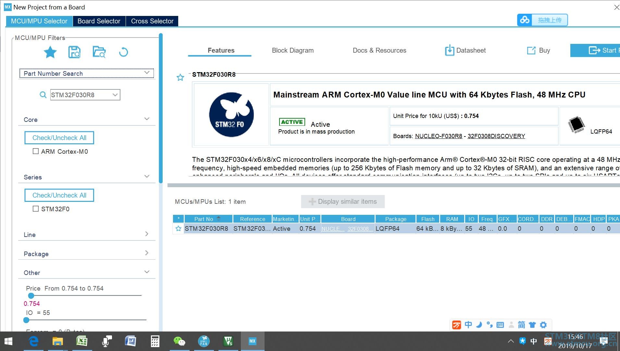The height and width of the screenshot is (351, 620).
Task: Toggle the ARM Cortex-M0 checkbox
Action: (36, 151)
